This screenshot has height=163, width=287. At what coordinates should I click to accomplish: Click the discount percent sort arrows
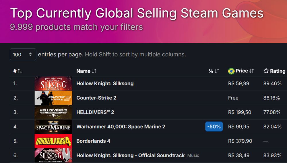[217, 71]
